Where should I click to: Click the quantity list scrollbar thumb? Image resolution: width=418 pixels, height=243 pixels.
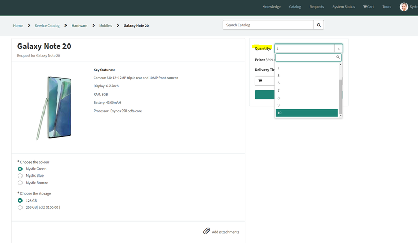click(340, 97)
